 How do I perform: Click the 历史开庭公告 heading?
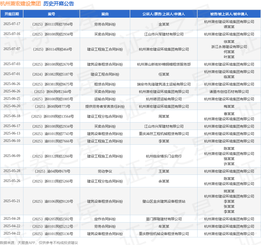(x=59, y=4)
